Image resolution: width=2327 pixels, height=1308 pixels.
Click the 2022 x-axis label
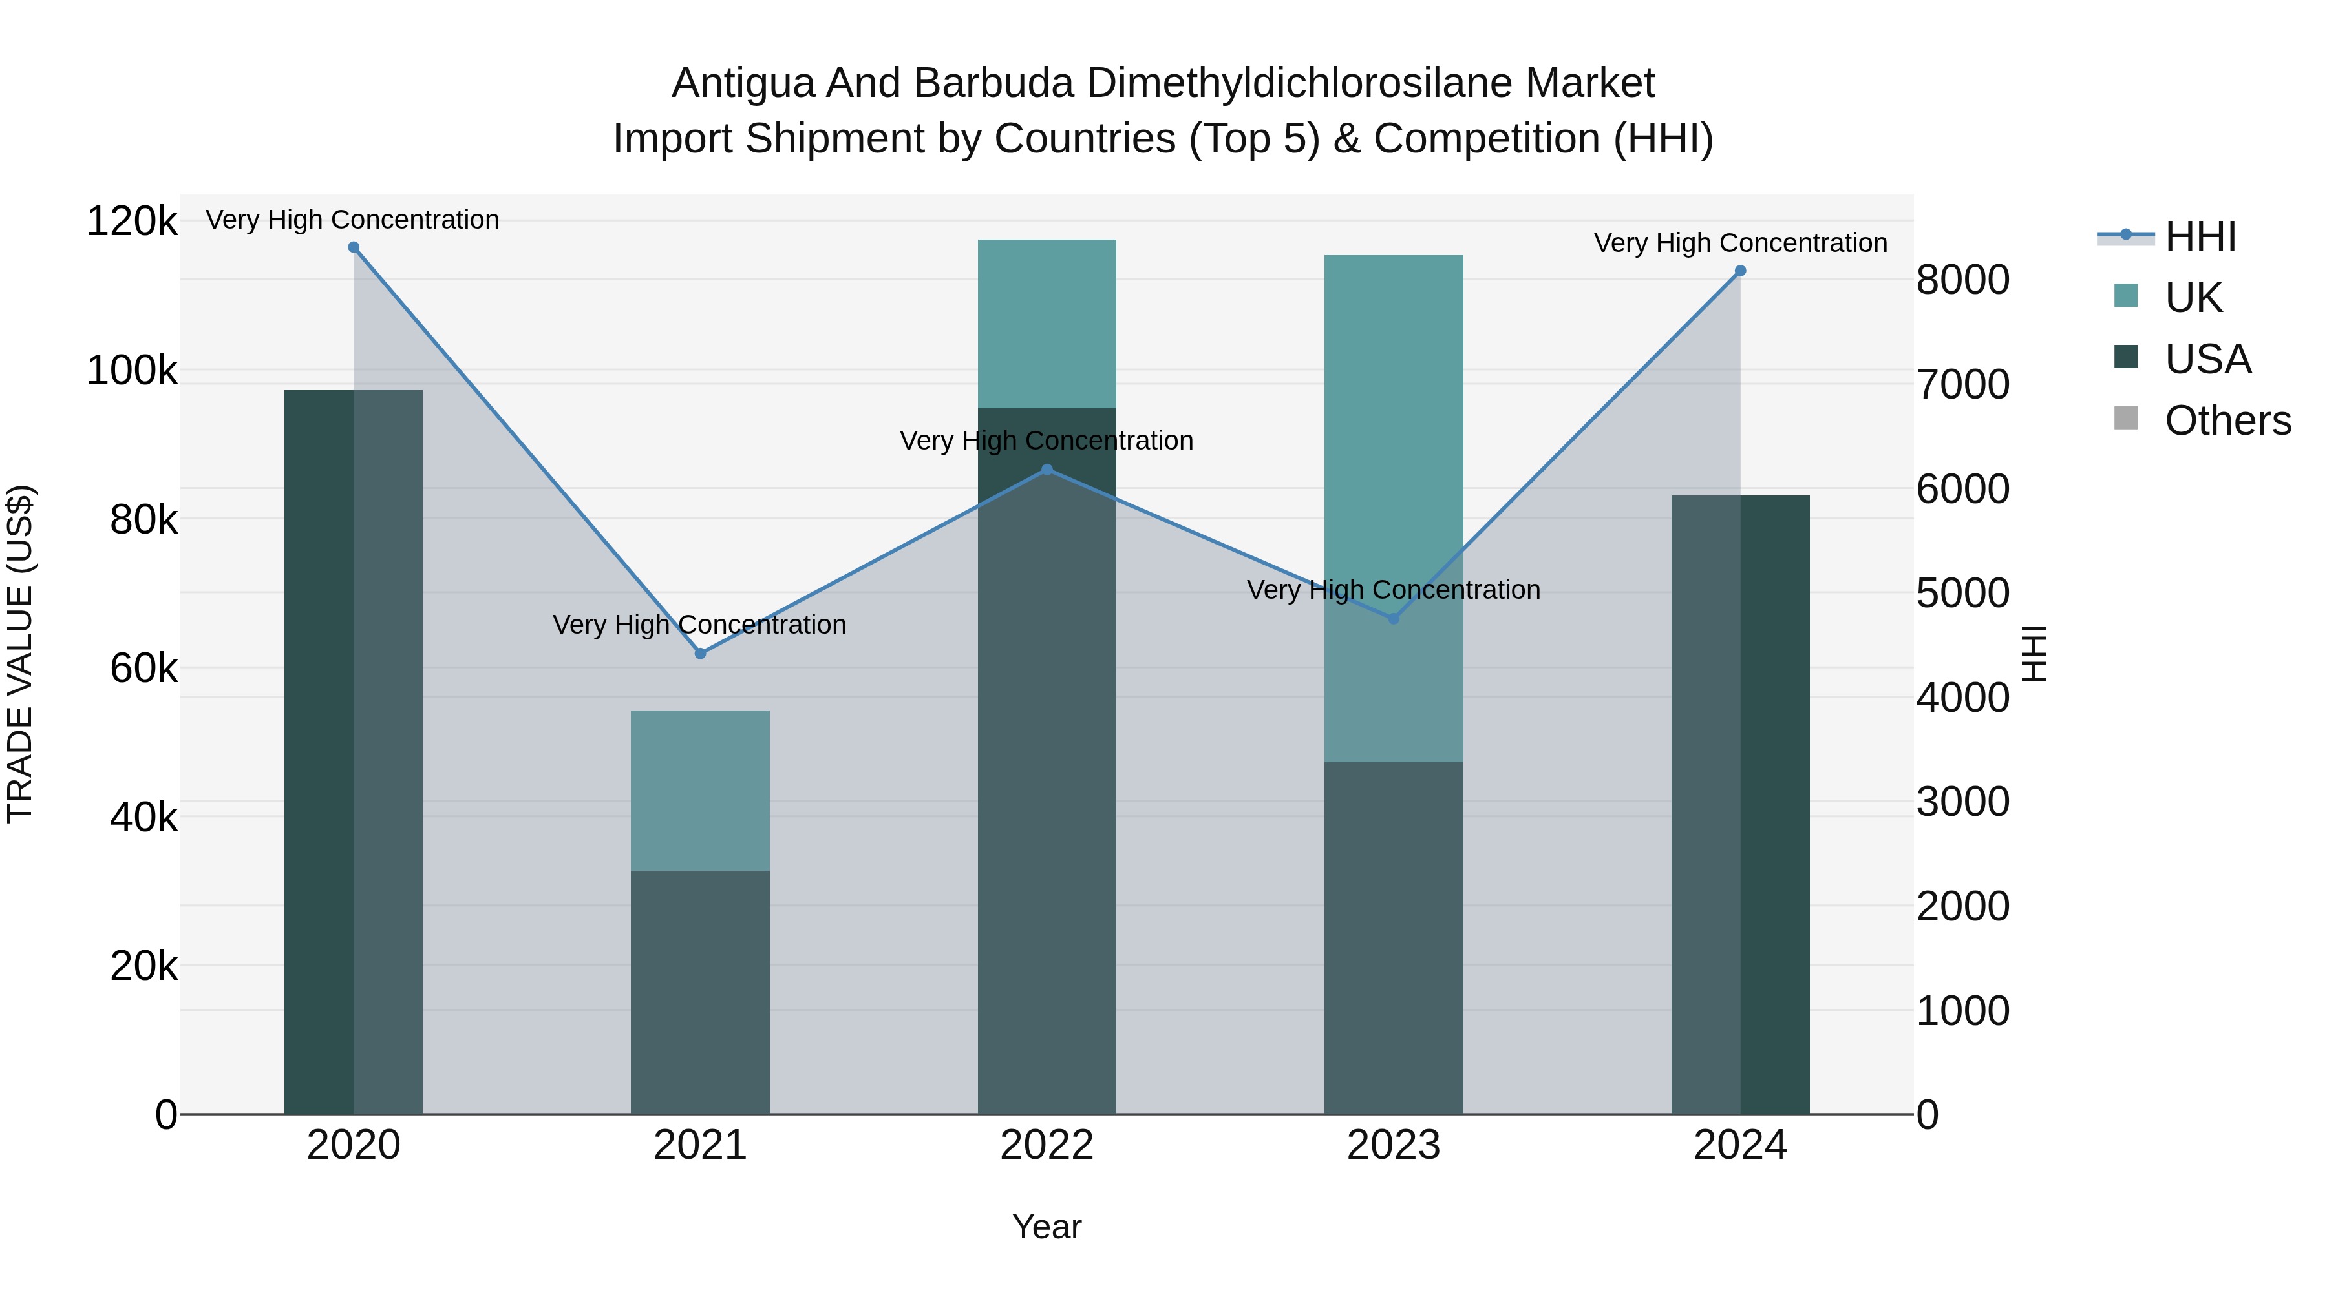(x=1047, y=1145)
